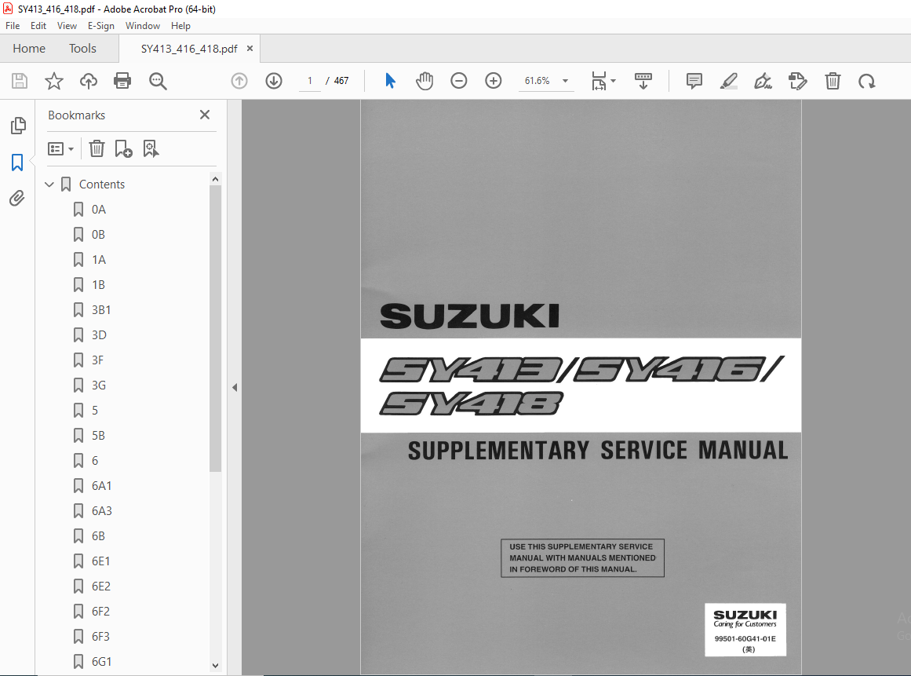Screen dimensions: 911x676
Task: Jump to bookmark 5B
Action: click(x=98, y=436)
